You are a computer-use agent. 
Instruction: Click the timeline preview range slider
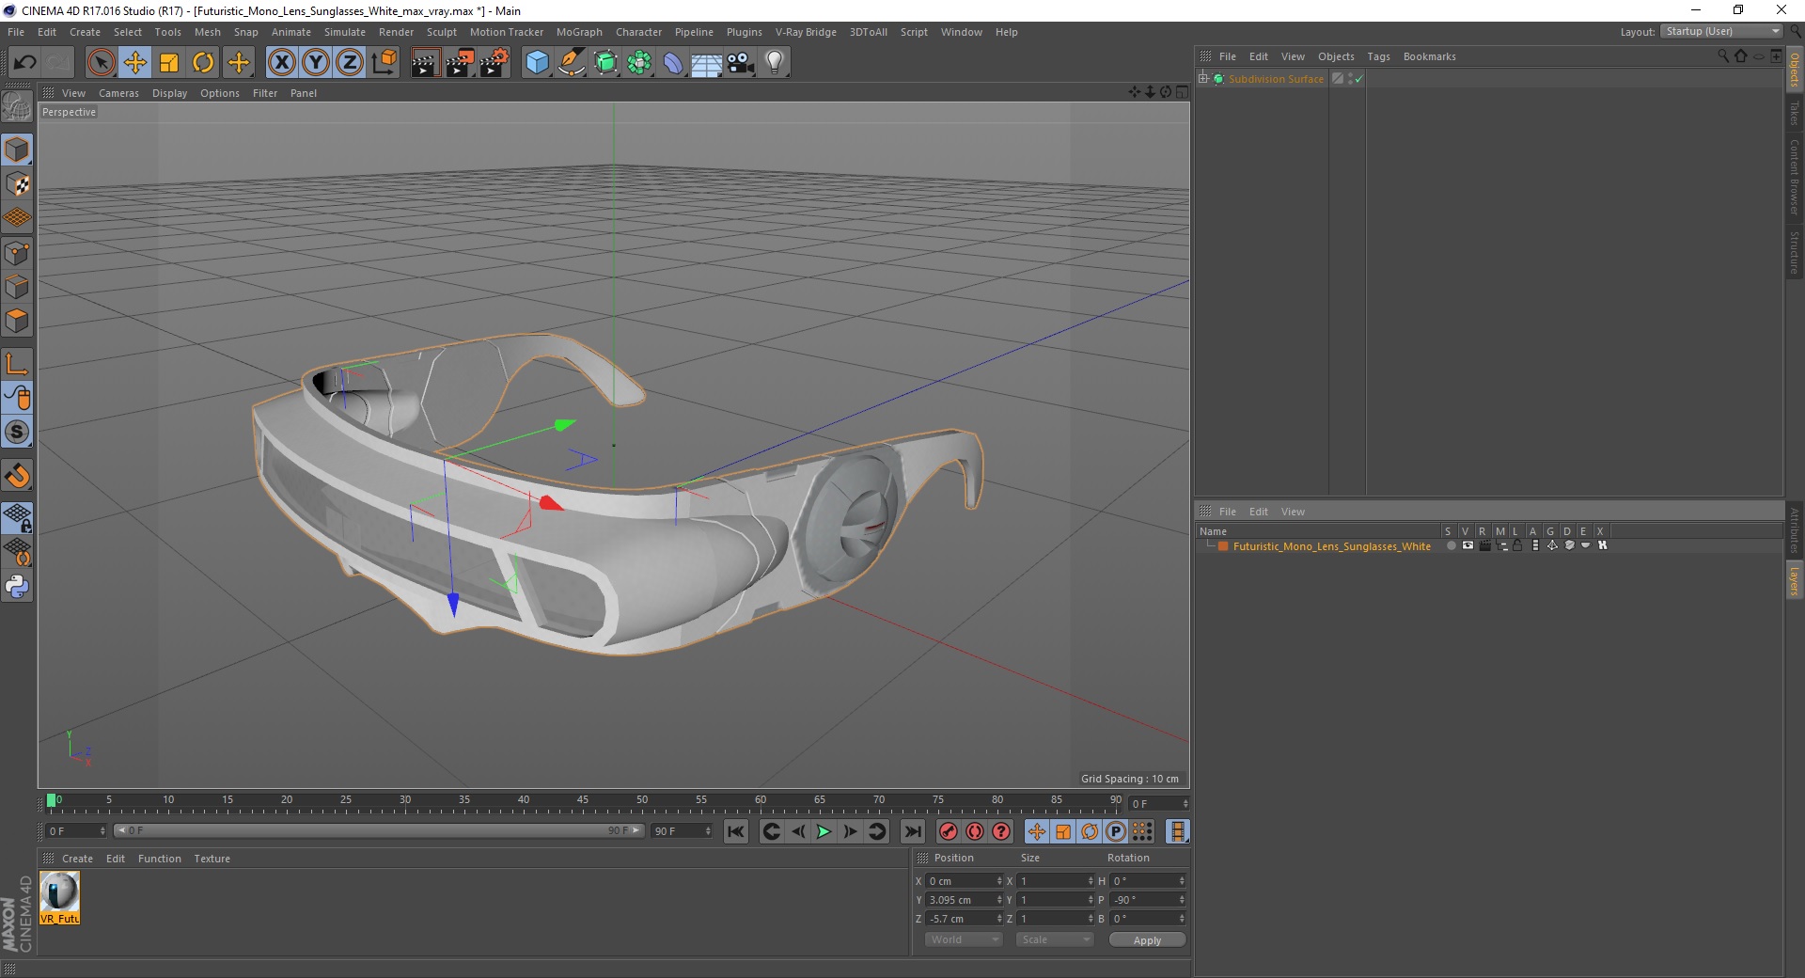(379, 830)
